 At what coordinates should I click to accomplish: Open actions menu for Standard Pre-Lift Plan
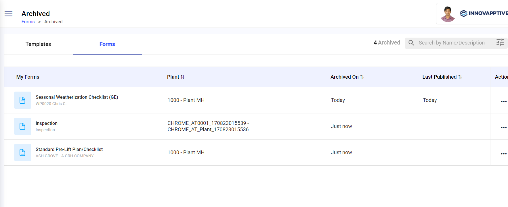tap(503, 154)
